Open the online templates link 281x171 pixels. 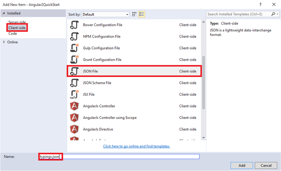[x=137, y=146]
